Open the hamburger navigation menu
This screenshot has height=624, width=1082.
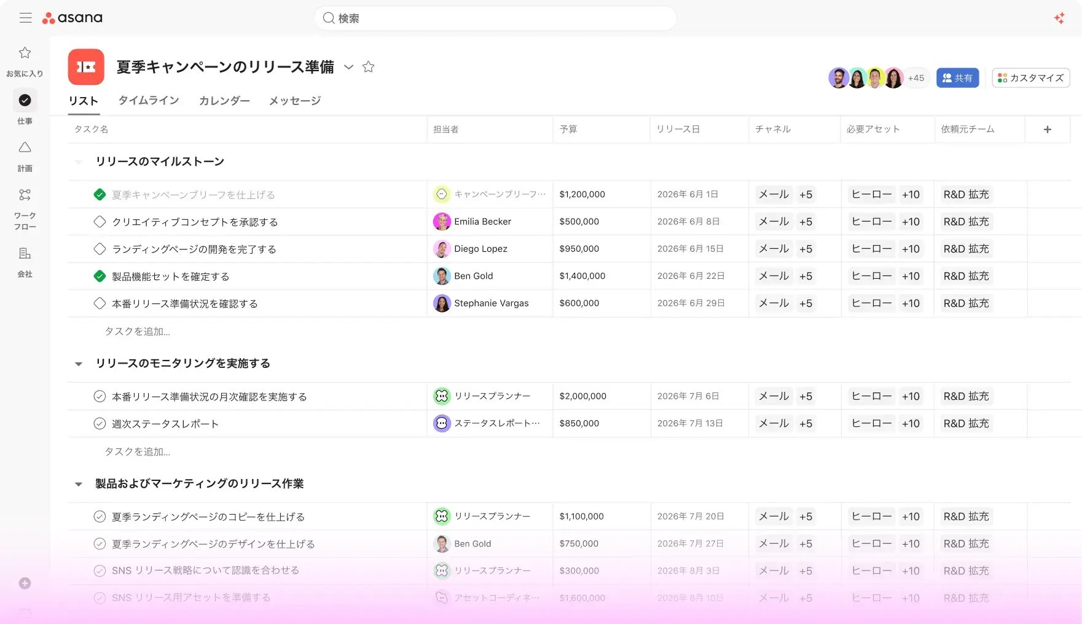tap(25, 18)
